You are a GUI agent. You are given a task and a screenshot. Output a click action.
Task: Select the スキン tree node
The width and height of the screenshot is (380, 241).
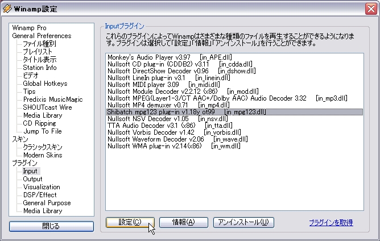click(x=20, y=139)
